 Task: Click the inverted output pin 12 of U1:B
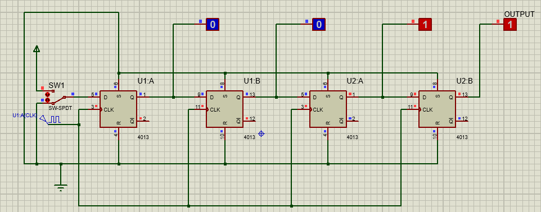[250, 121]
